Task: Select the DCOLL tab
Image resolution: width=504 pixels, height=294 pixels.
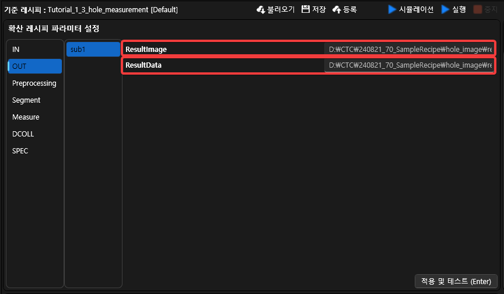Action: pos(23,134)
